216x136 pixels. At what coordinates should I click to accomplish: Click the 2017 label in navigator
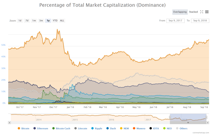click(x=148, y=120)
